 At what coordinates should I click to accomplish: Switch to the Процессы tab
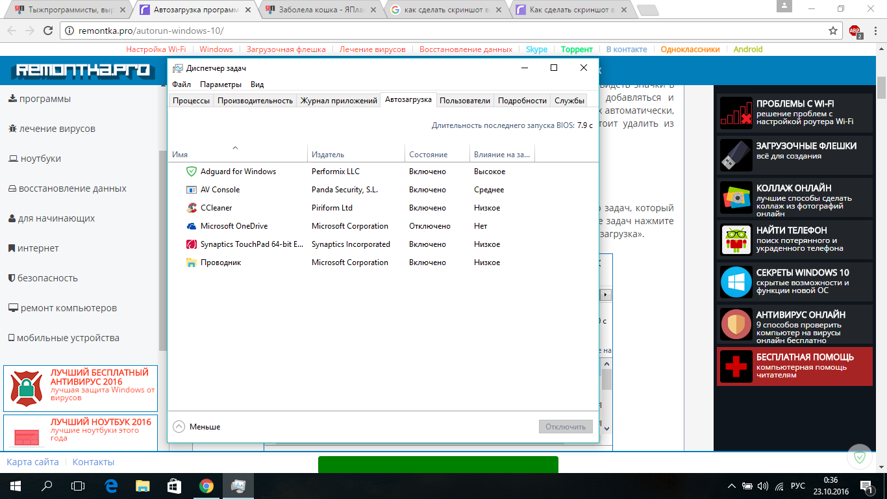pyautogui.click(x=191, y=101)
